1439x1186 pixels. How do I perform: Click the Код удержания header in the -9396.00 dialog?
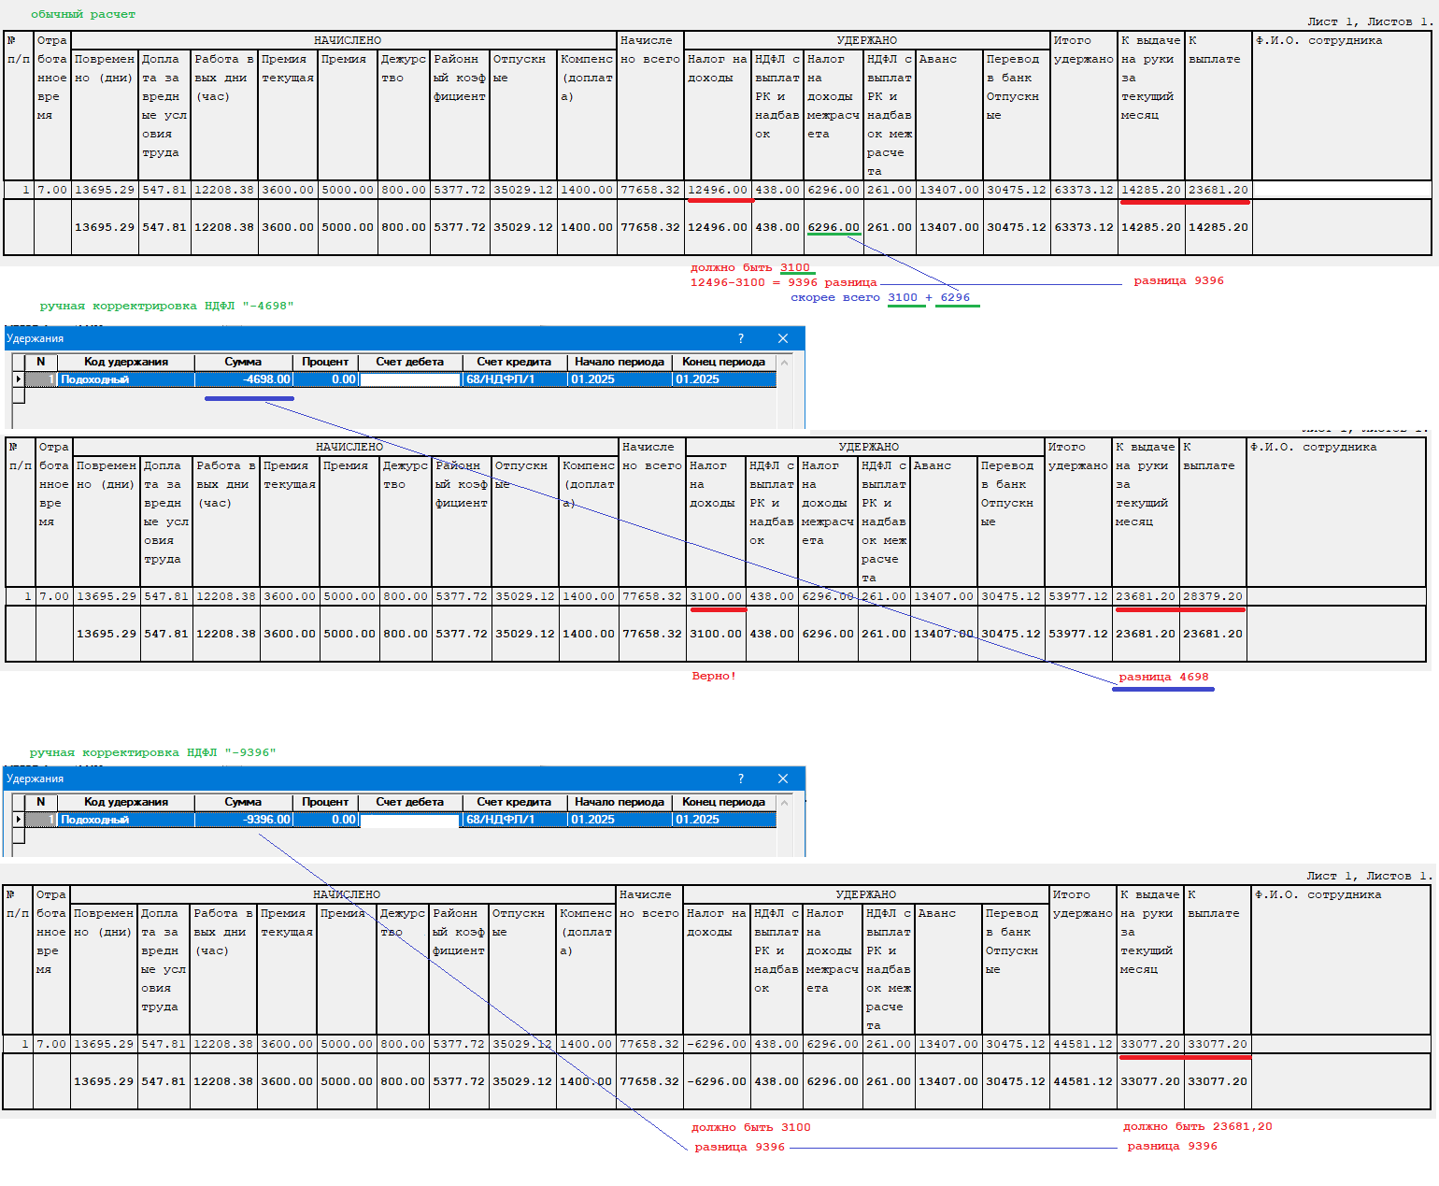pyautogui.click(x=126, y=803)
